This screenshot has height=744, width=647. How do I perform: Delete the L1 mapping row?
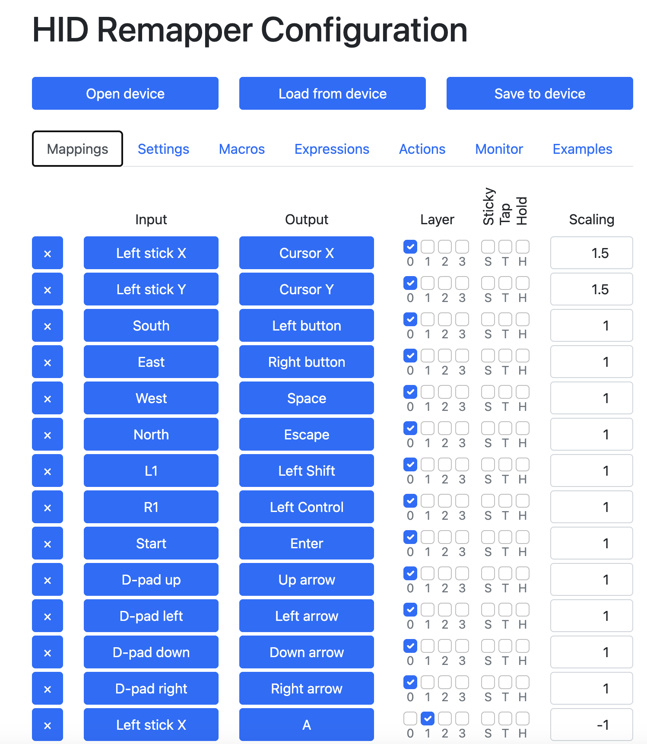pyautogui.click(x=48, y=471)
